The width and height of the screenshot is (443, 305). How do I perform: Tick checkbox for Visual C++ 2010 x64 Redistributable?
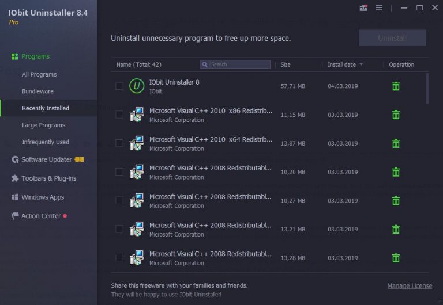click(119, 143)
